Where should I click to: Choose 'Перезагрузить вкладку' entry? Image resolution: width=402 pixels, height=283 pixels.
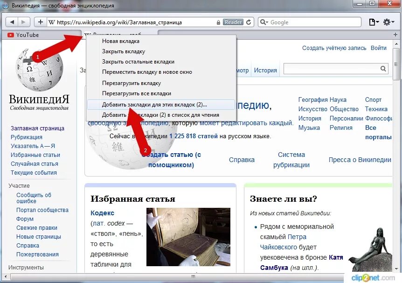[x=161, y=83]
